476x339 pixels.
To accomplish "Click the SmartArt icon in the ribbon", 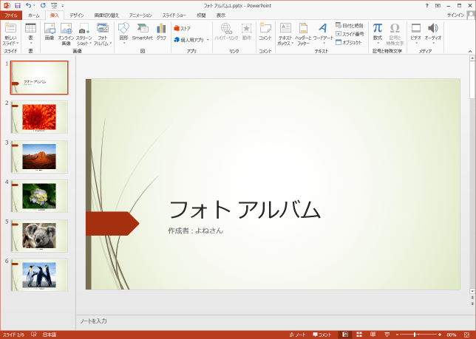I will pyautogui.click(x=142, y=31).
